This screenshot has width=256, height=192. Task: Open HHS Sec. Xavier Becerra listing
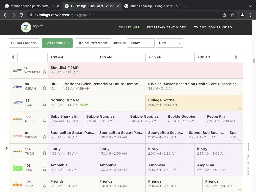pos(194,87)
